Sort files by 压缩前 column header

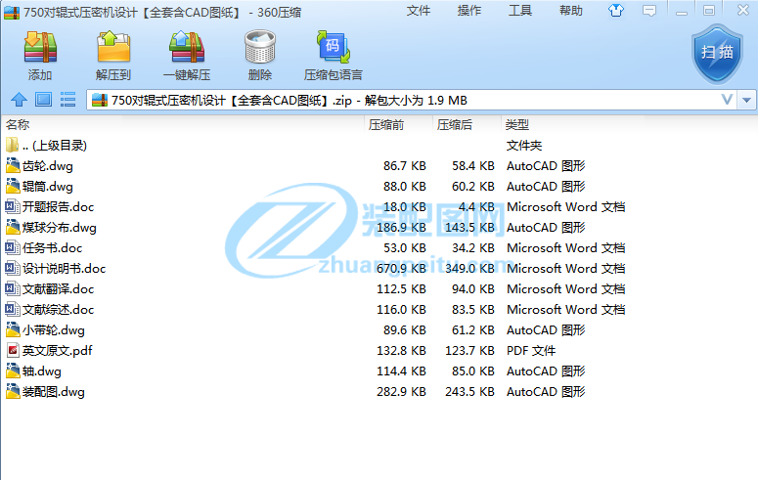tap(386, 125)
